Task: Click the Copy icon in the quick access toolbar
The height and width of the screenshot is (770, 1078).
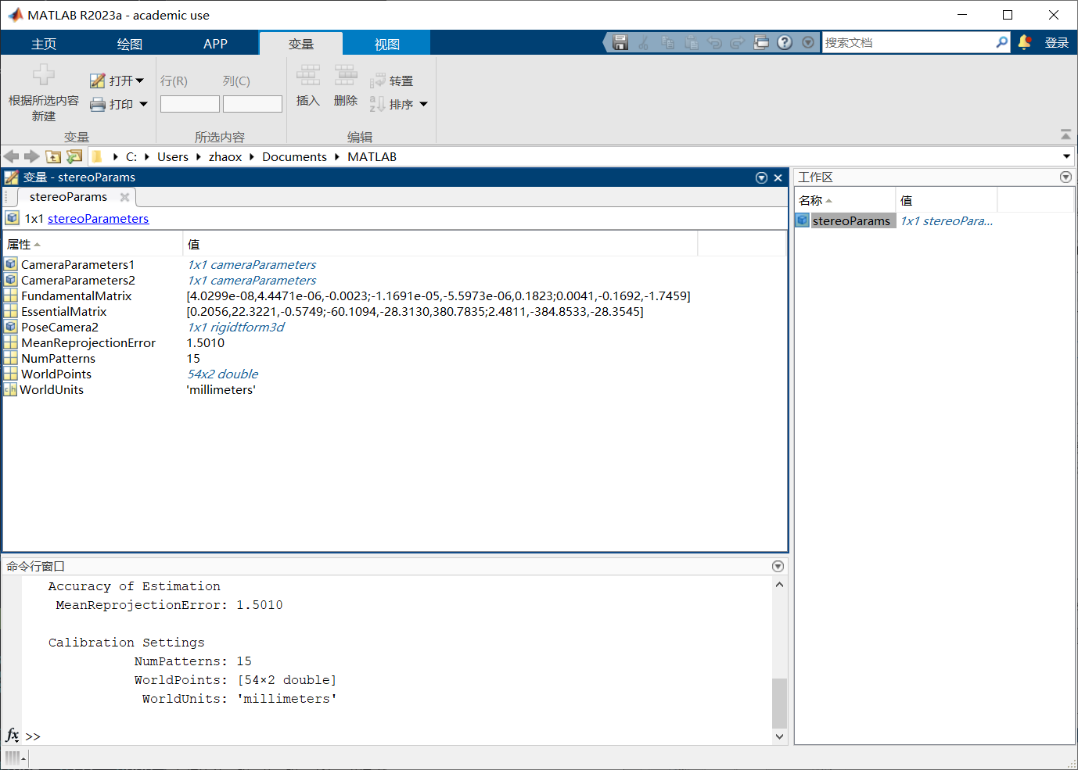Action: (667, 42)
